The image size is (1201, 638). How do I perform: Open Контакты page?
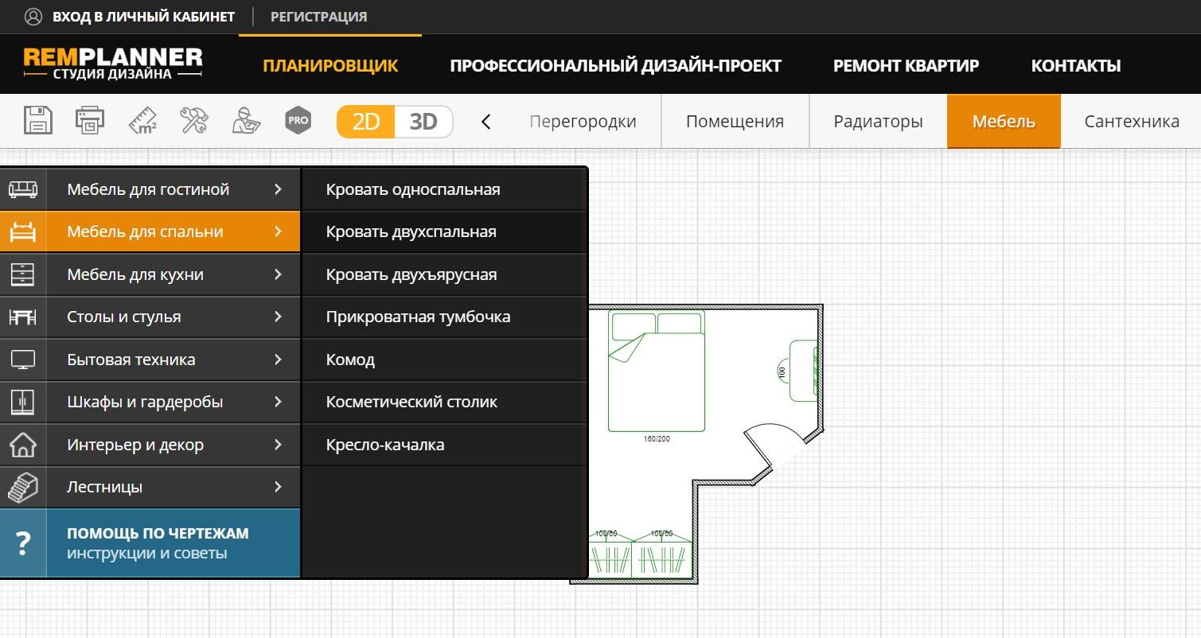pos(1076,66)
